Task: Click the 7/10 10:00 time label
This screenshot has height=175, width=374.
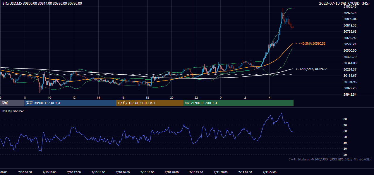Action: click(49, 172)
